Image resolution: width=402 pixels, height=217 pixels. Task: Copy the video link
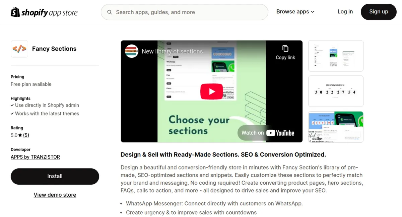tap(285, 52)
